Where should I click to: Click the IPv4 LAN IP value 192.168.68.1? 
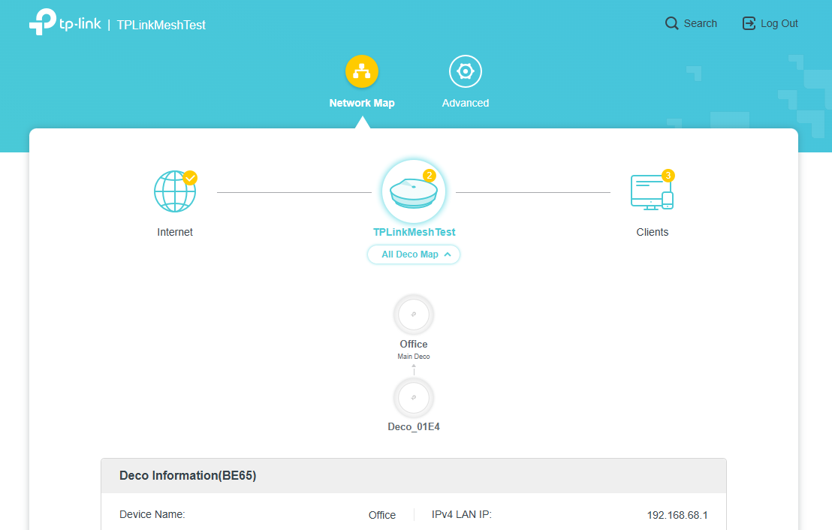pyautogui.click(x=677, y=515)
